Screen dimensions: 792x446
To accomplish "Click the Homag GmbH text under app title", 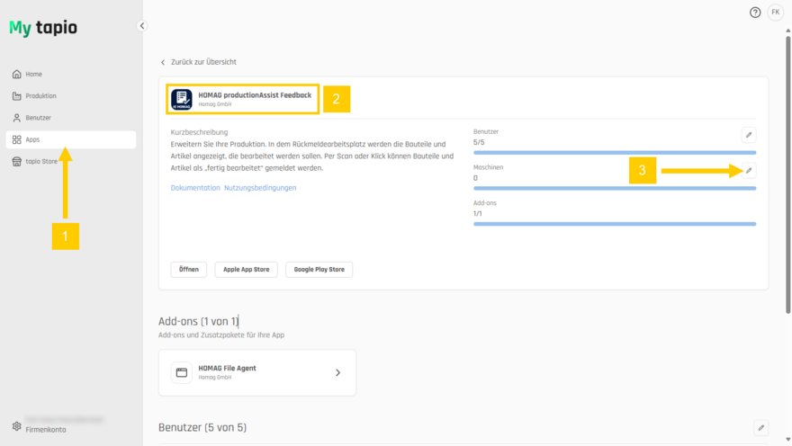I will click(215, 104).
